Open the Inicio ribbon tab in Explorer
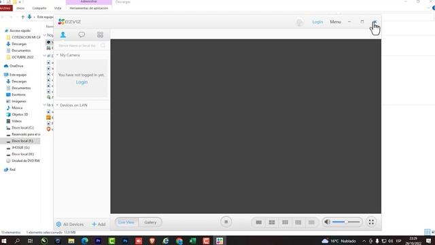The image size is (435, 245). (20, 8)
